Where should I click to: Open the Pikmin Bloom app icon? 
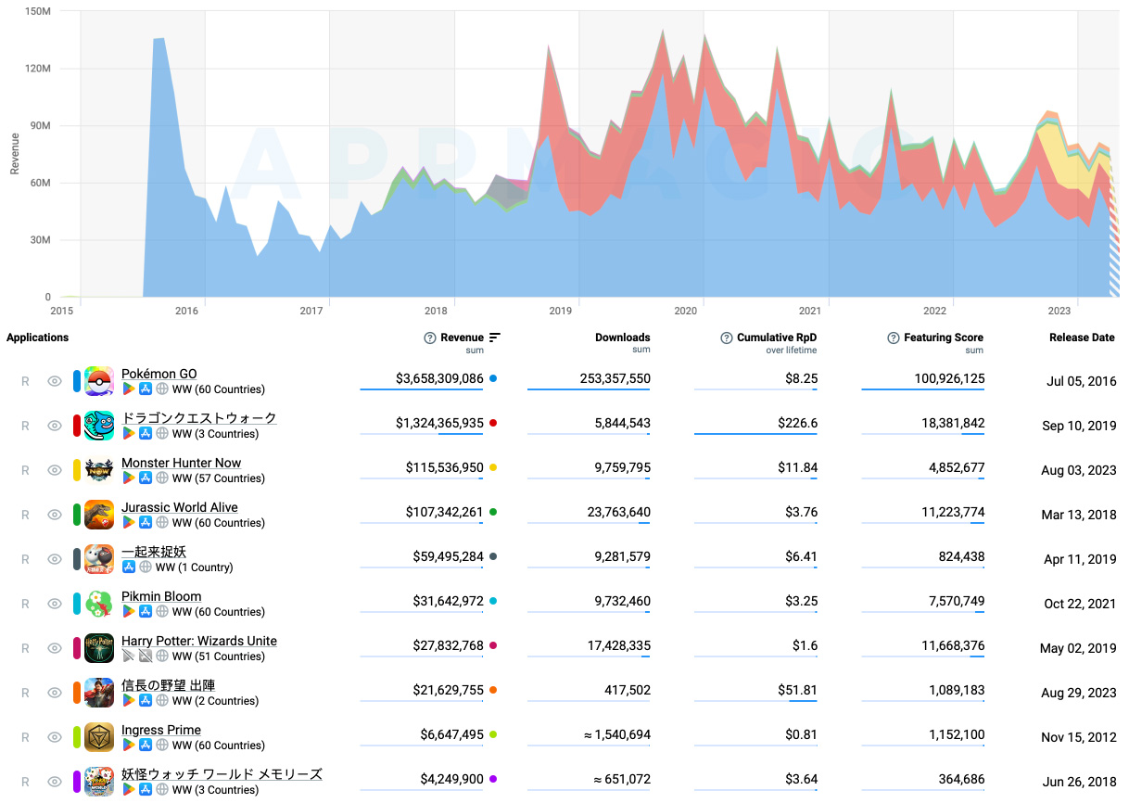pyautogui.click(x=99, y=604)
